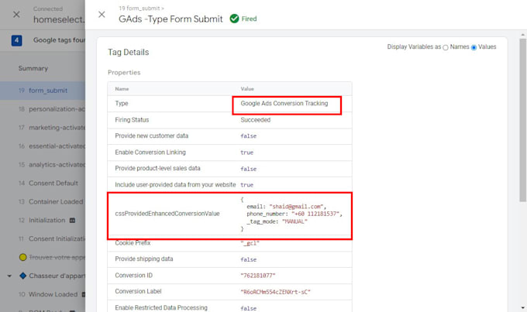Select the 19 form_submit event

(43, 91)
